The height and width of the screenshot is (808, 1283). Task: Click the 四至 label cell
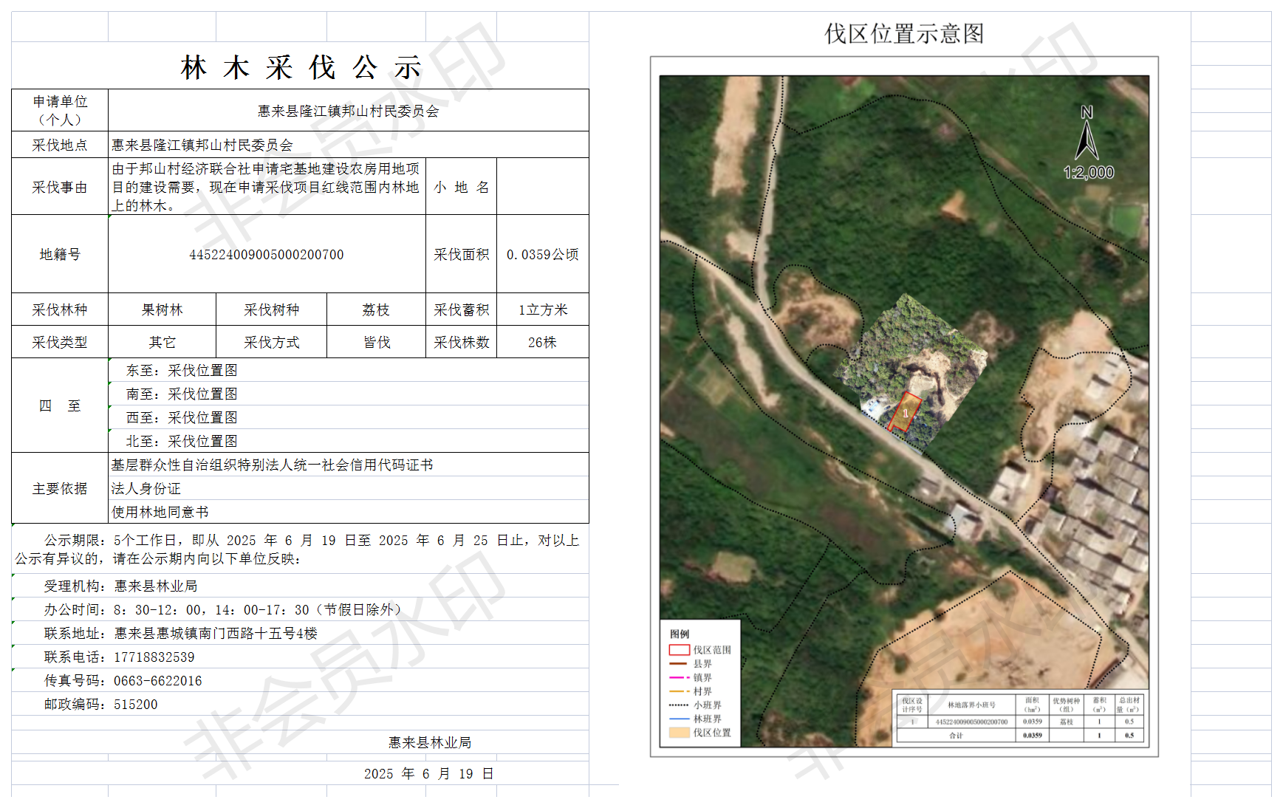click(60, 405)
